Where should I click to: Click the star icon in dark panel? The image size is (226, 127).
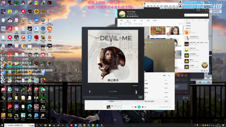(x=186, y=75)
